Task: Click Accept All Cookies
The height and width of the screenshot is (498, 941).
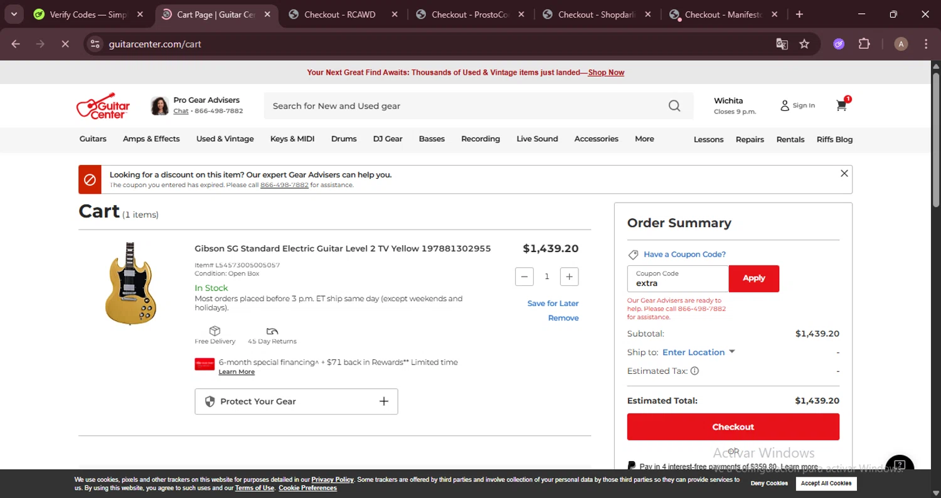Action: pyautogui.click(x=826, y=484)
